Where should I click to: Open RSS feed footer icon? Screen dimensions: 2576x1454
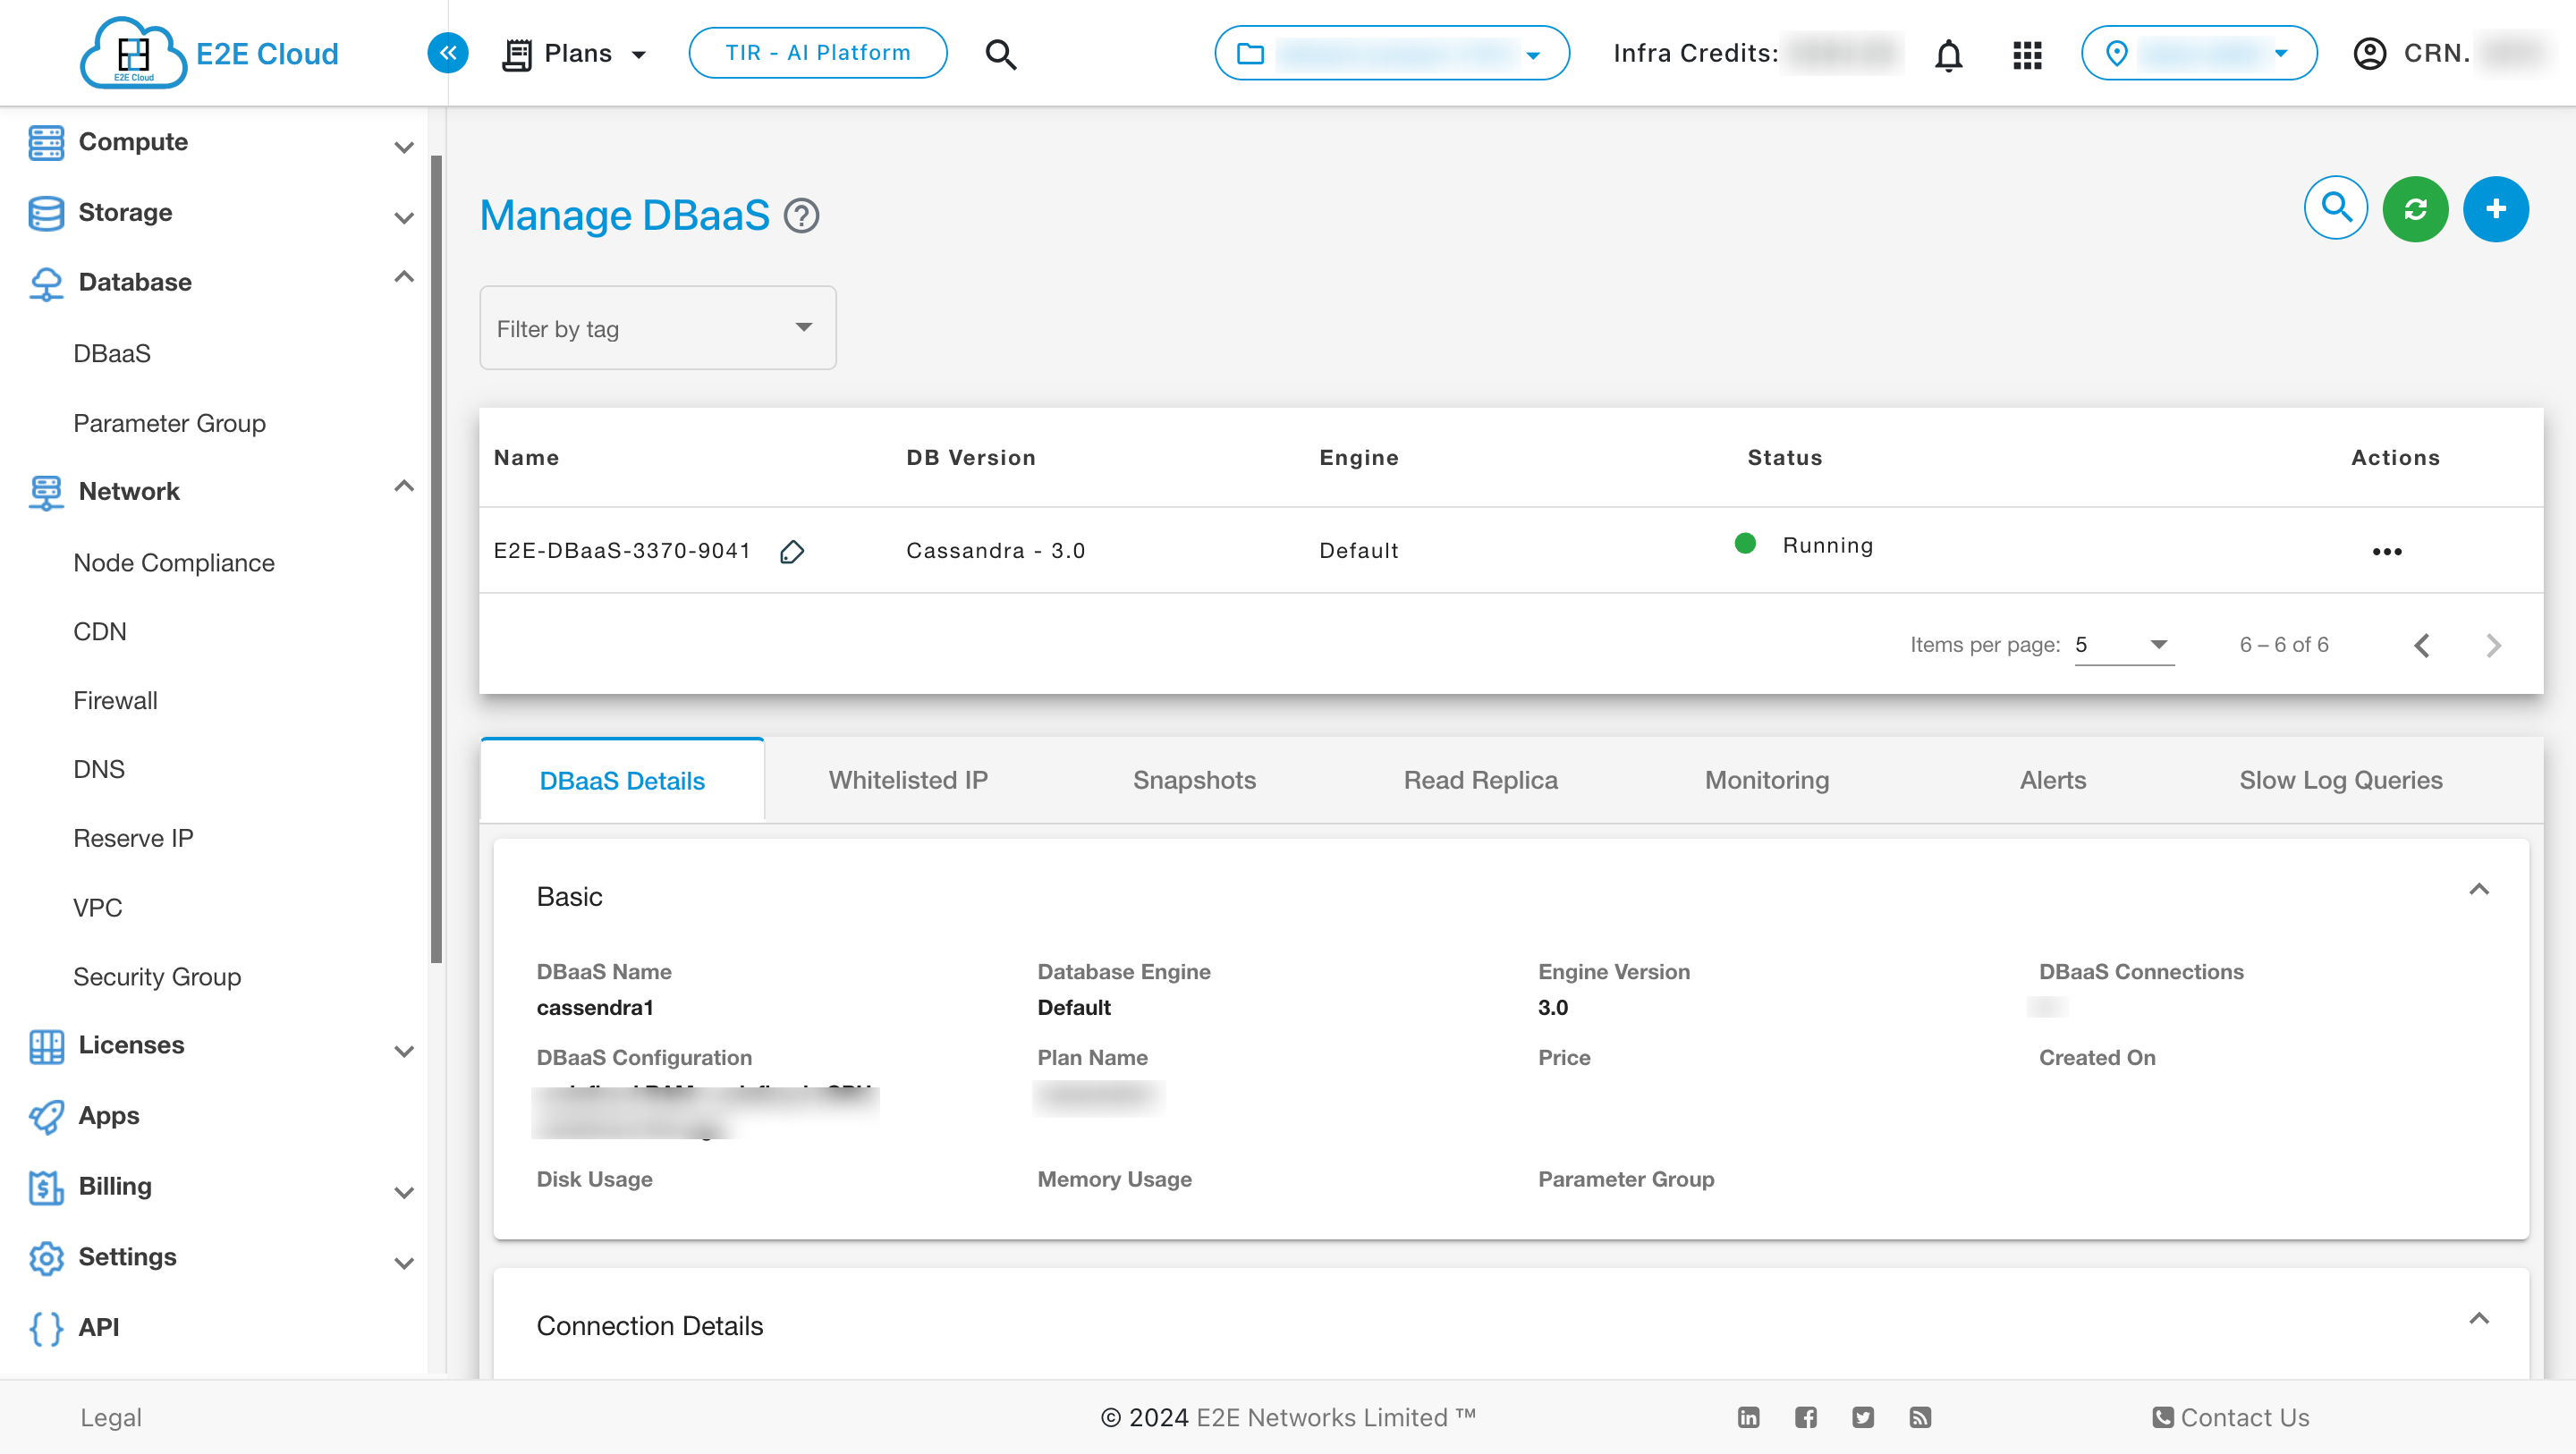pyautogui.click(x=1919, y=1417)
